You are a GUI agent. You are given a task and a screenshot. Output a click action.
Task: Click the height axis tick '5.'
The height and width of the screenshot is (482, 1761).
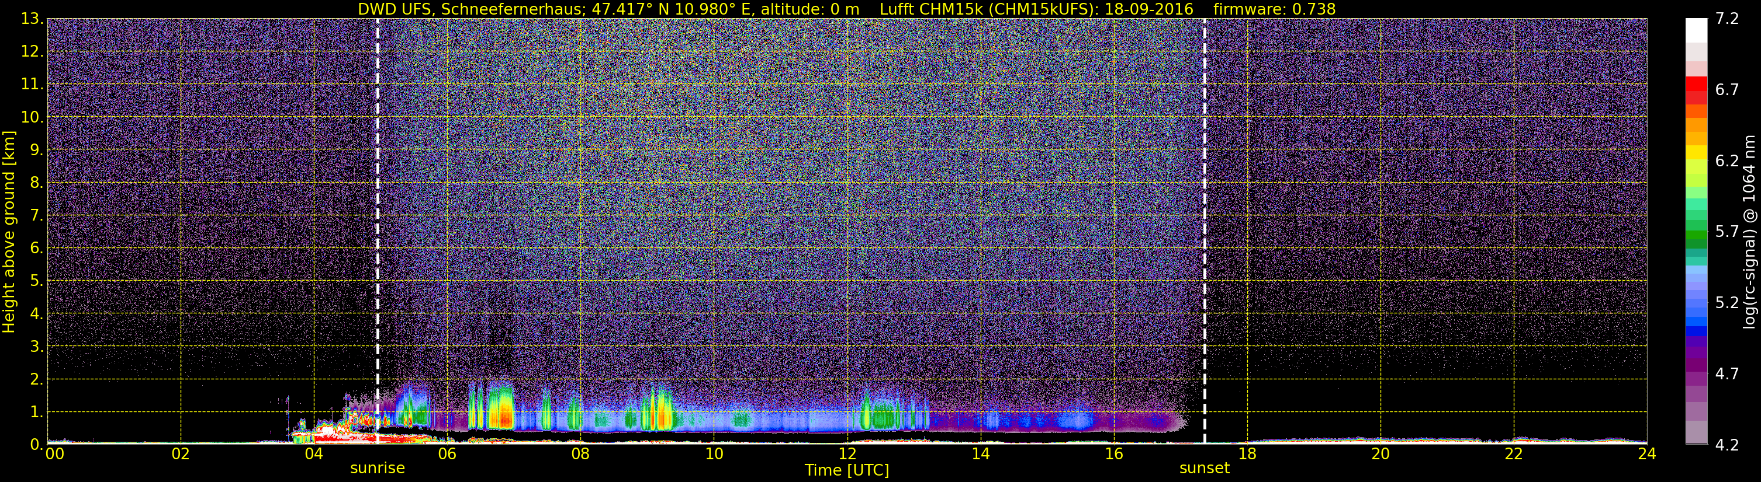[36, 281]
